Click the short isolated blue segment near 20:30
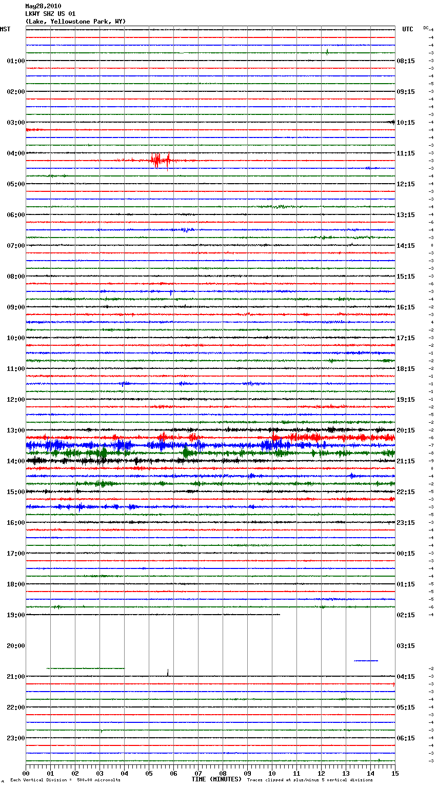This screenshot has height=787, width=436. tap(366, 661)
